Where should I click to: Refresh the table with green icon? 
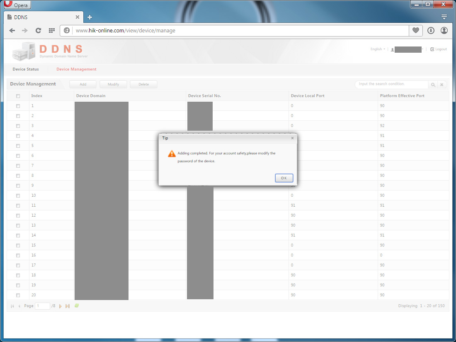pyautogui.click(x=77, y=305)
